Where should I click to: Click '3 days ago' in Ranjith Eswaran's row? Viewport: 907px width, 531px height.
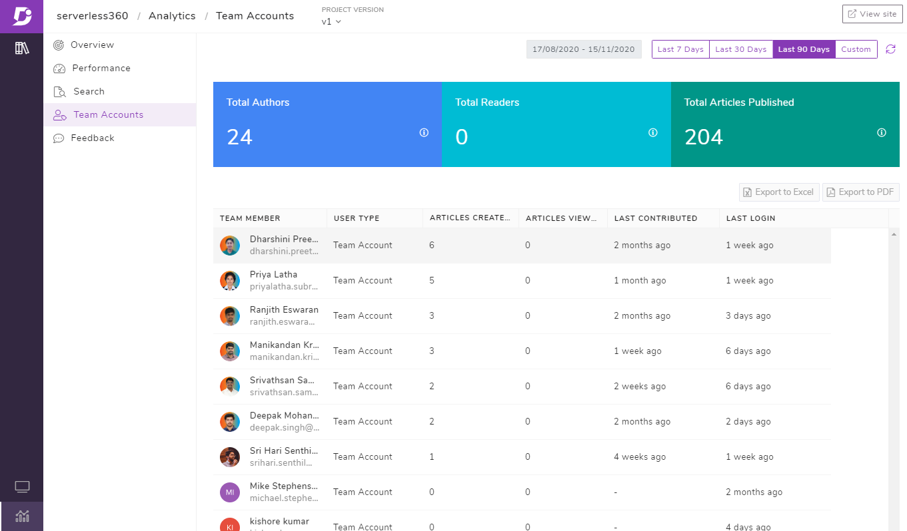pos(748,316)
